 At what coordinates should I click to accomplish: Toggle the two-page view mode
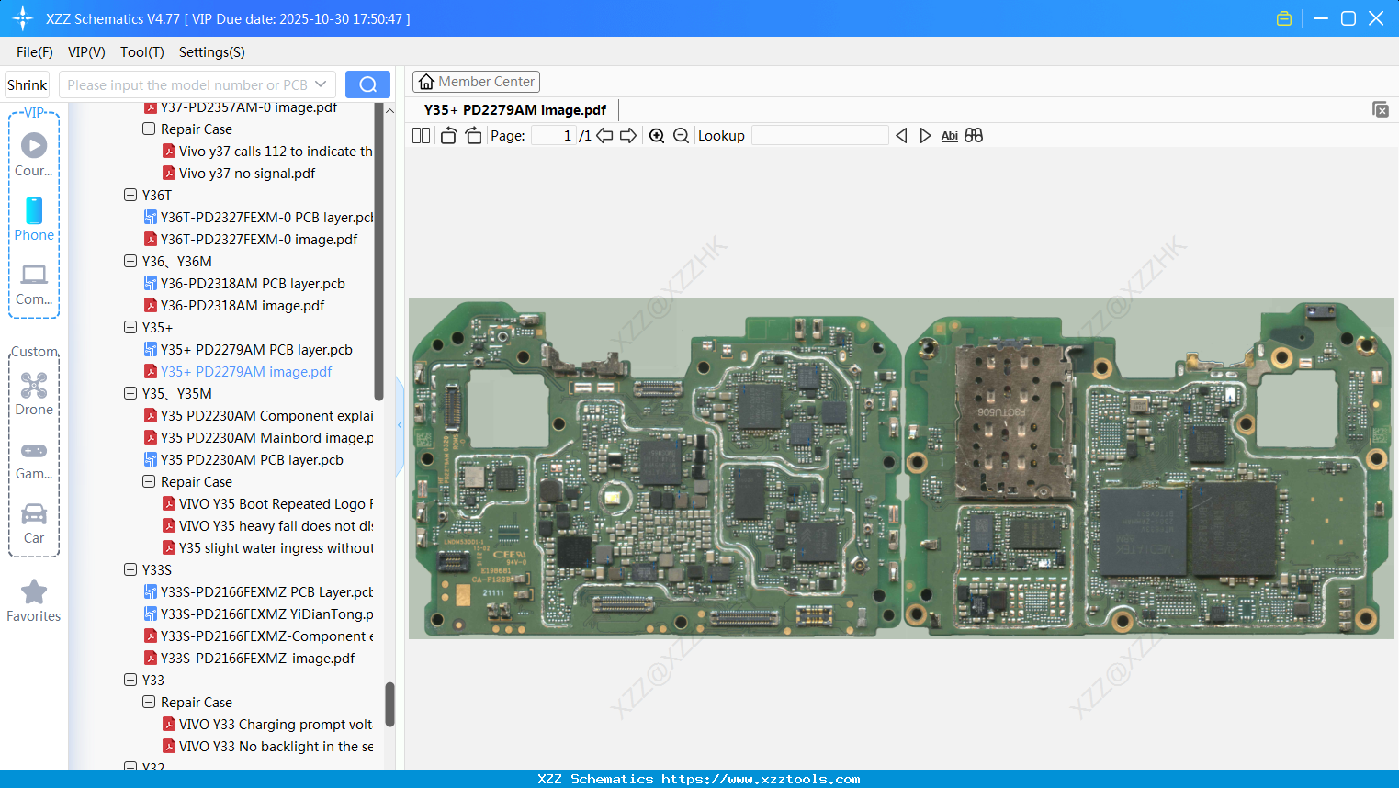(x=421, y=135)
